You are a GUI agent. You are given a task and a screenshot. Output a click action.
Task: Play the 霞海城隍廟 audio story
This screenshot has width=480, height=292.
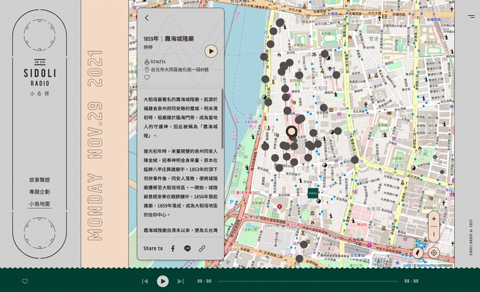211,51
